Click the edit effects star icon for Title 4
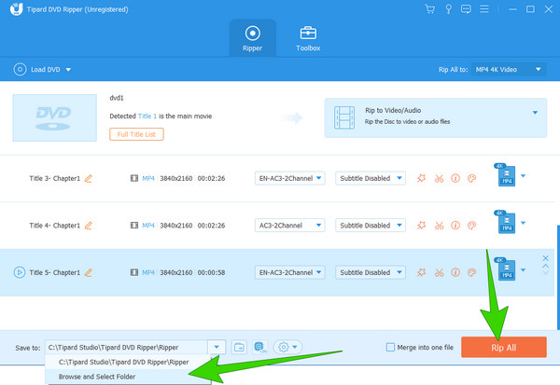The image size is (560, 385). pyautogui.click(x=422, y=226)
